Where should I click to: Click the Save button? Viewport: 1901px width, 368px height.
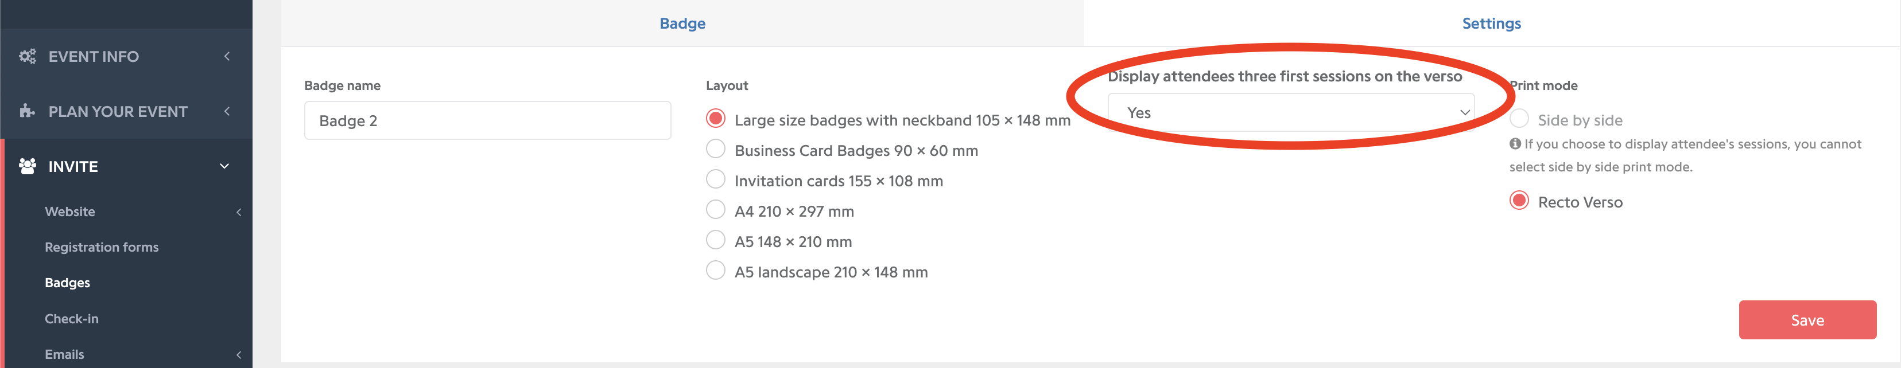[x=1808, y=319]
